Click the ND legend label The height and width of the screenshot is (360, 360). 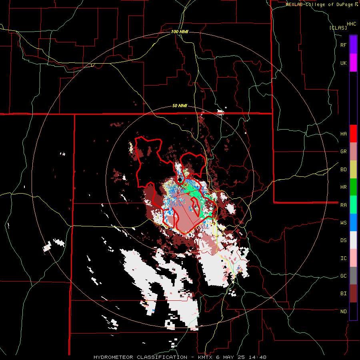pyautogui.click(x=343, y=312)
